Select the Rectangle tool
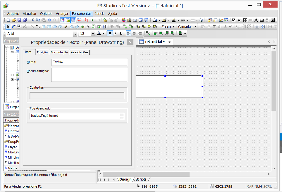 (x=43, y=27)
